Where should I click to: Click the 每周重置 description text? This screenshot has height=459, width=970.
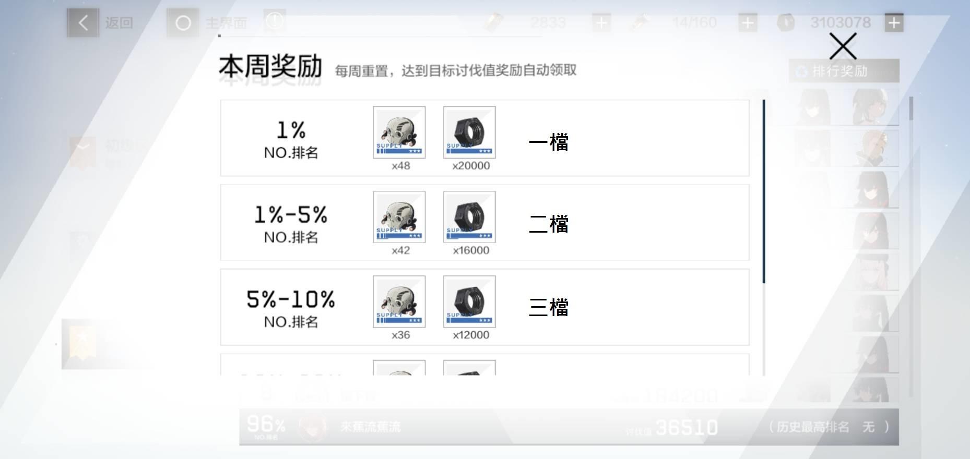[456, 70]
